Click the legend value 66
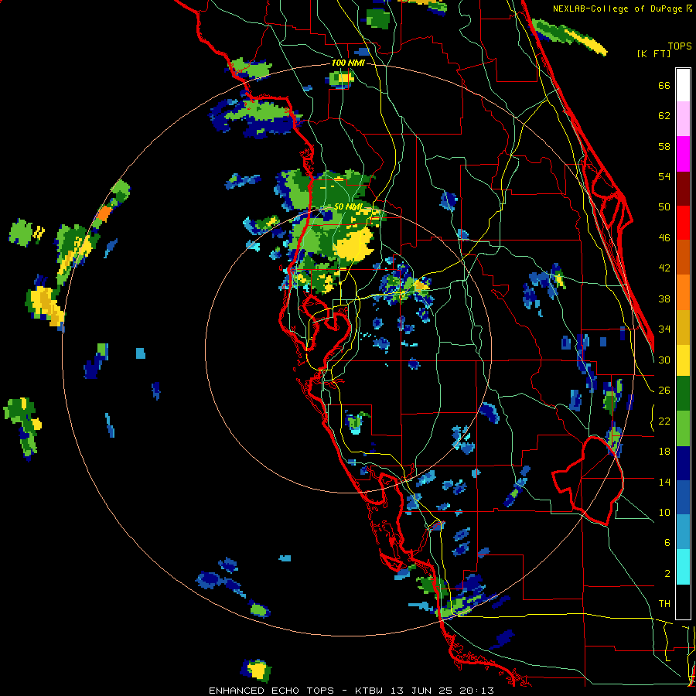The image size is (696, 696). click(664, 85)
